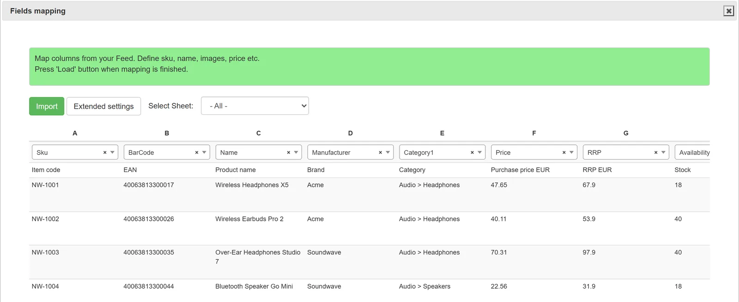Click RRP value 97.9

click(x=589, y=252)
